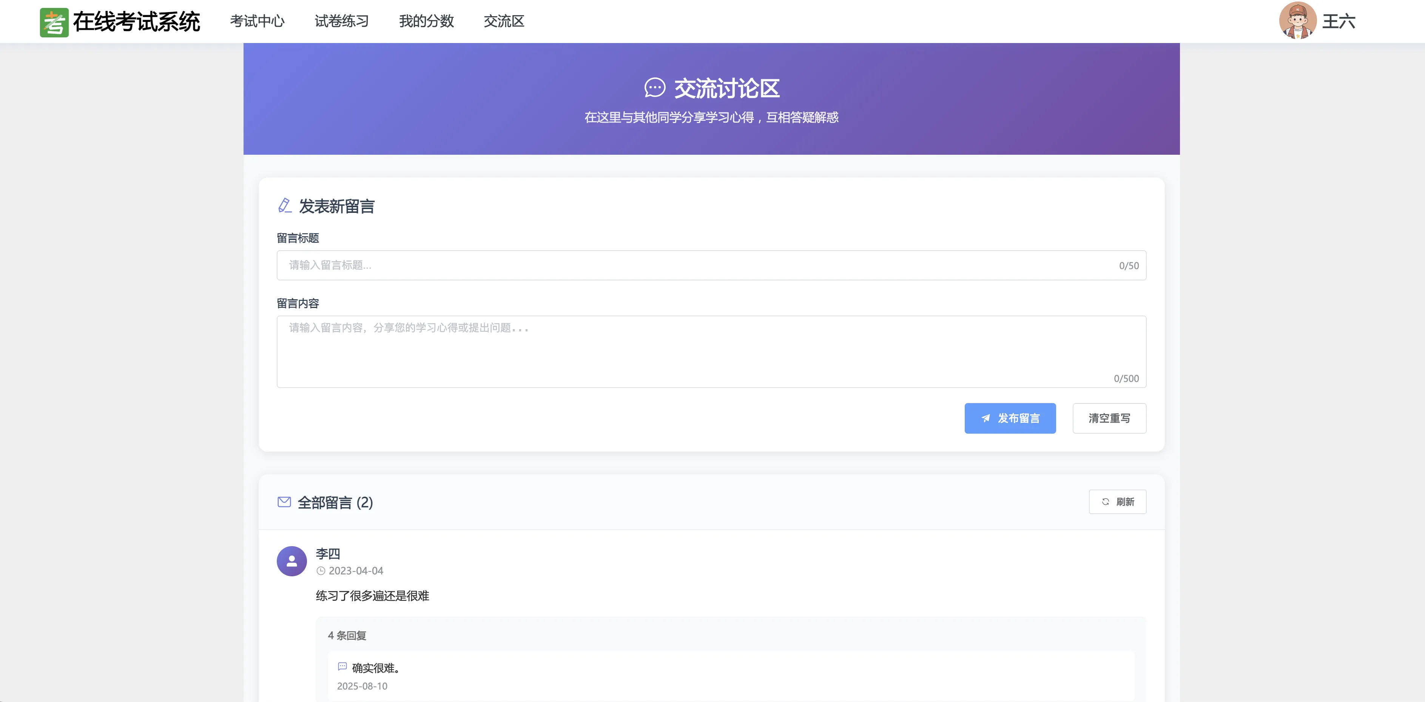The width and height of the screenshot is (1425, 702).
Task: Click the clock icon next to 2023-04-04
Action: click(321, 571)
